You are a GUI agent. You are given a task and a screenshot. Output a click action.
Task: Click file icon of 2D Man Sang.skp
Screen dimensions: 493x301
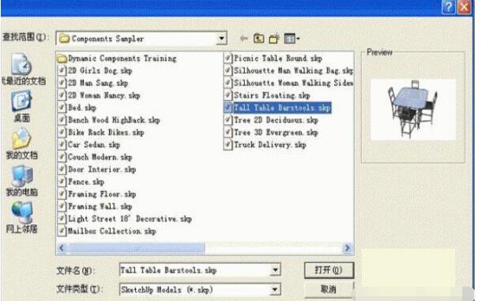pyautogui.click(x=62, y=83)
